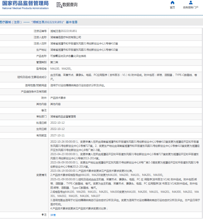Click the 注册证编号 row label

tap(40, 31)
